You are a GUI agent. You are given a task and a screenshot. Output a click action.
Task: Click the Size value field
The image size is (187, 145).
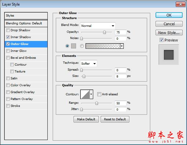120,76
